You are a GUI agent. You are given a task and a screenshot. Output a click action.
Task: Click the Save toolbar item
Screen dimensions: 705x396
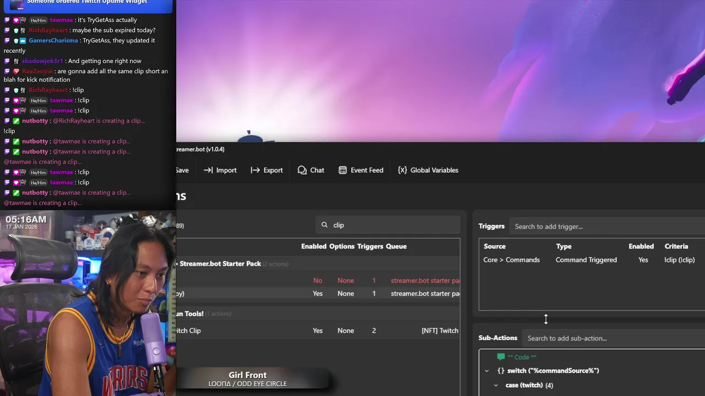tap(182, 170)
